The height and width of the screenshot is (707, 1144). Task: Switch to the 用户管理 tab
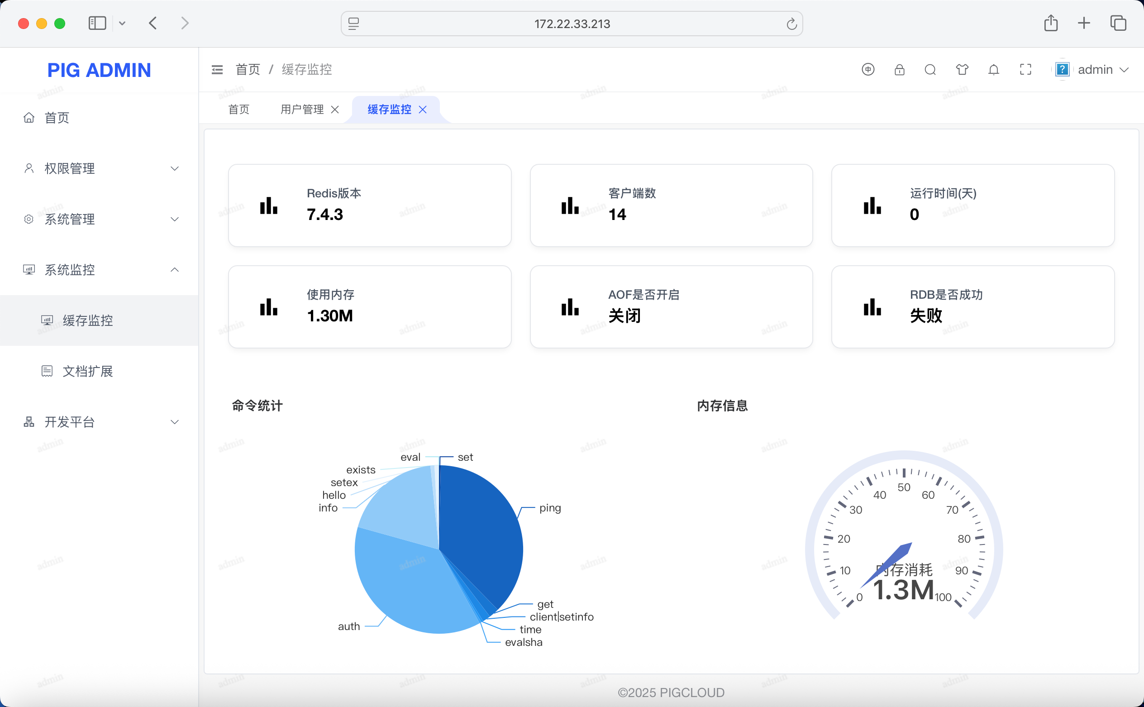click(302, 110)
